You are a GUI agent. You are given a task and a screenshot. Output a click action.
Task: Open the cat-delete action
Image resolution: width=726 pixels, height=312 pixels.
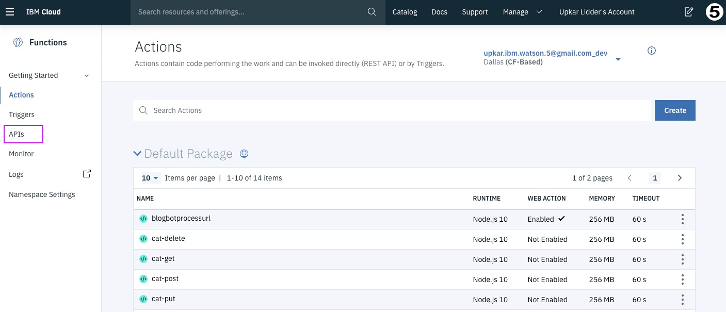pyautogui.click(x=168, y=238)
